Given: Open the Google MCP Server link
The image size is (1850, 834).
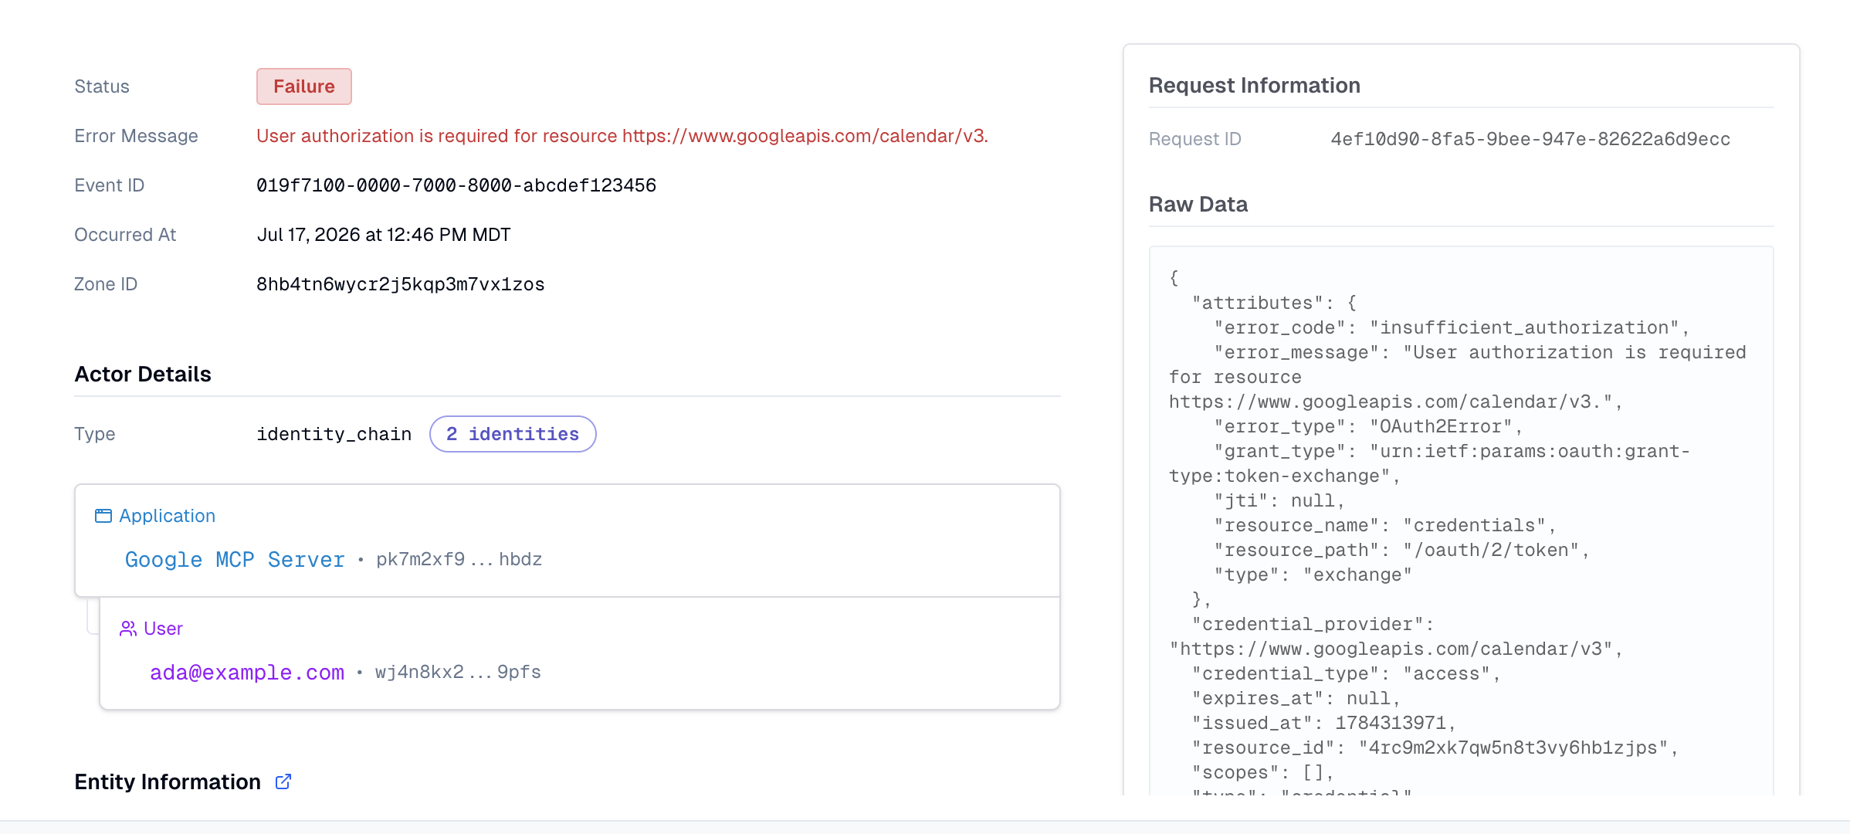Looking at the screenshot, I should [235, 560].
